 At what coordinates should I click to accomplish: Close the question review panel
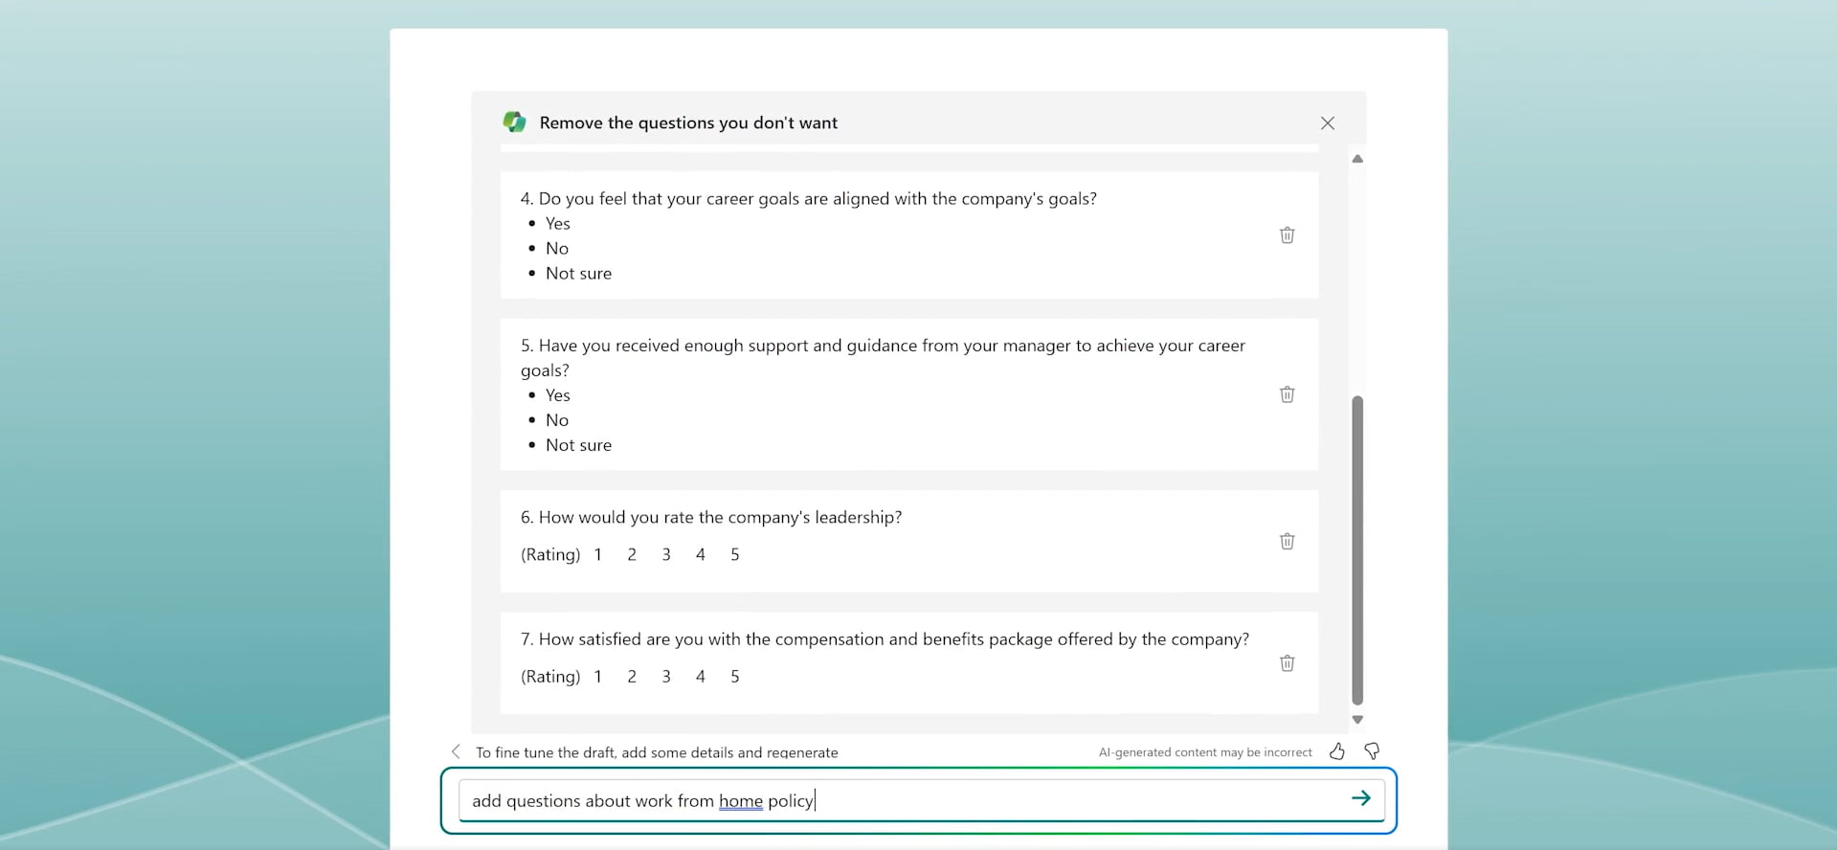pos(1327,123)
